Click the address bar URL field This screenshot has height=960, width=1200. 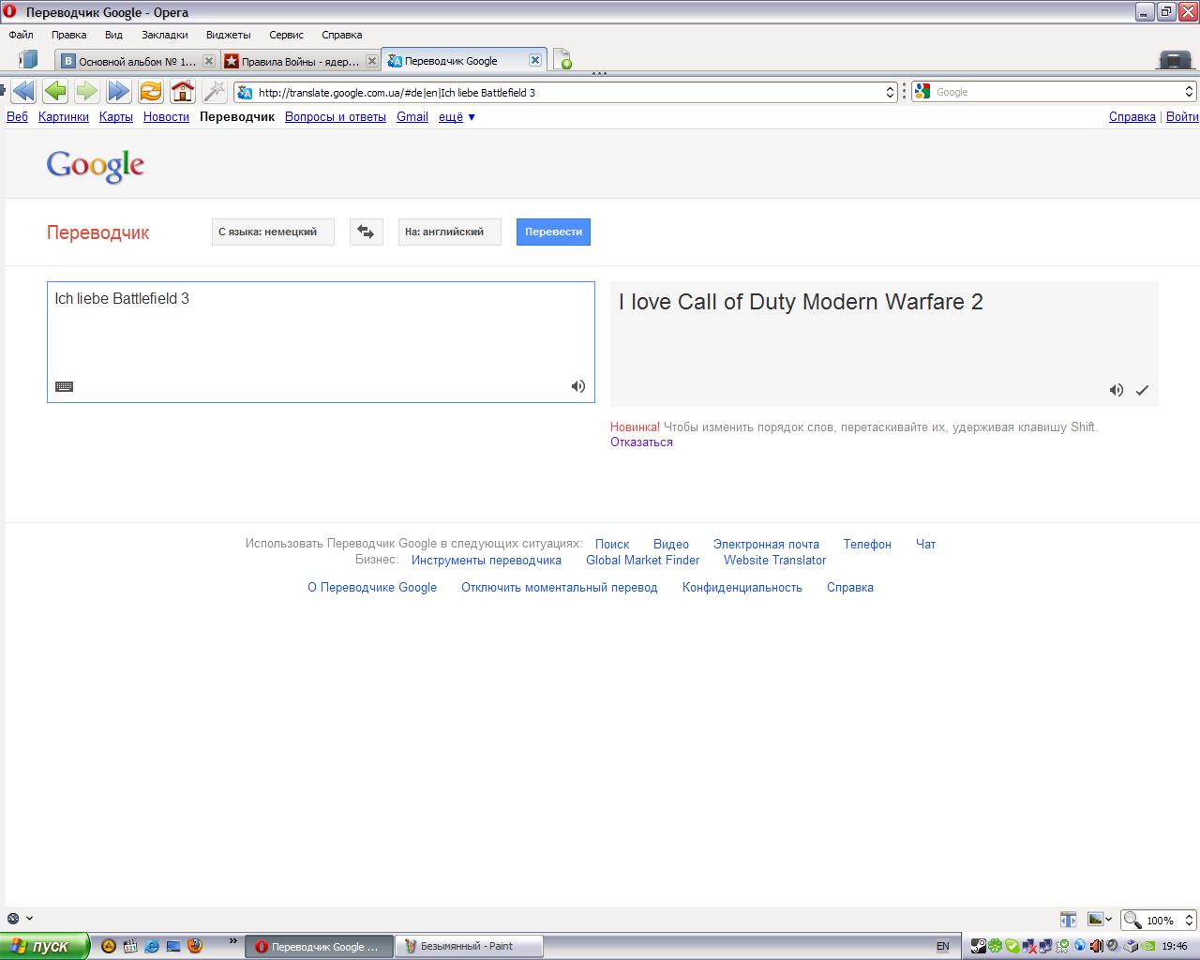(x=567, y=92)
